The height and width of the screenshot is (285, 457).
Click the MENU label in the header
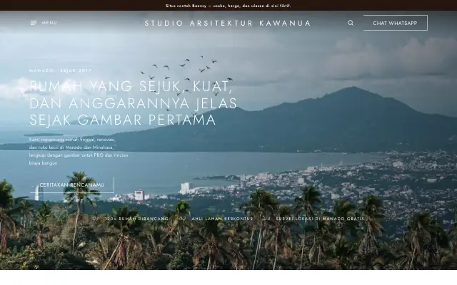(x=49, y=23)
